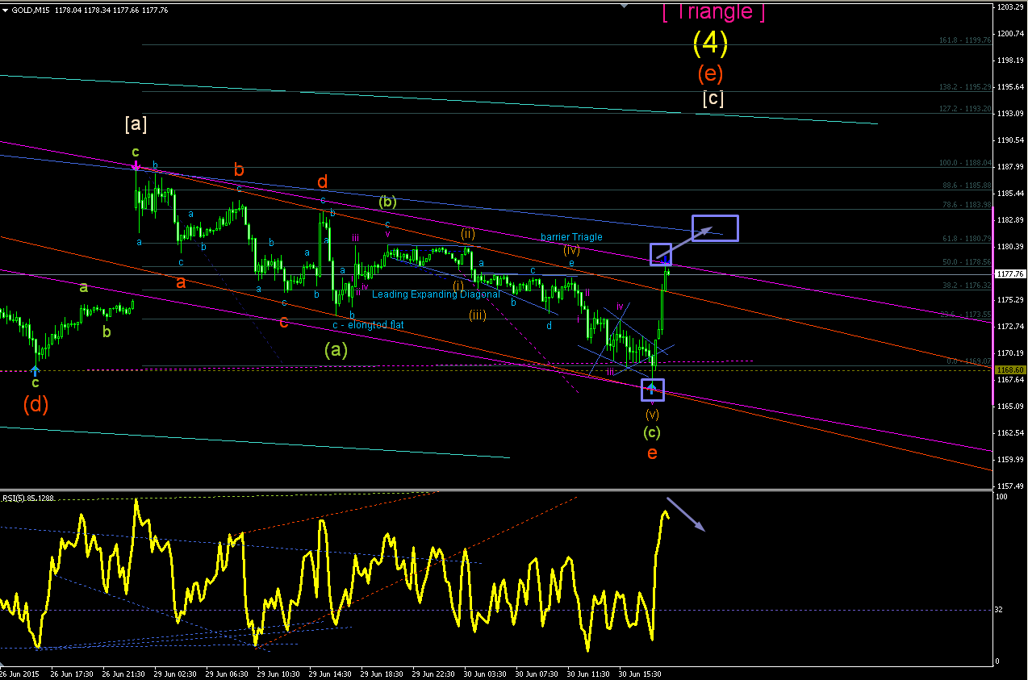
Task: Select the 'Leading Expanding Diagonal' annotation
Action: click(x=436, y=294)
